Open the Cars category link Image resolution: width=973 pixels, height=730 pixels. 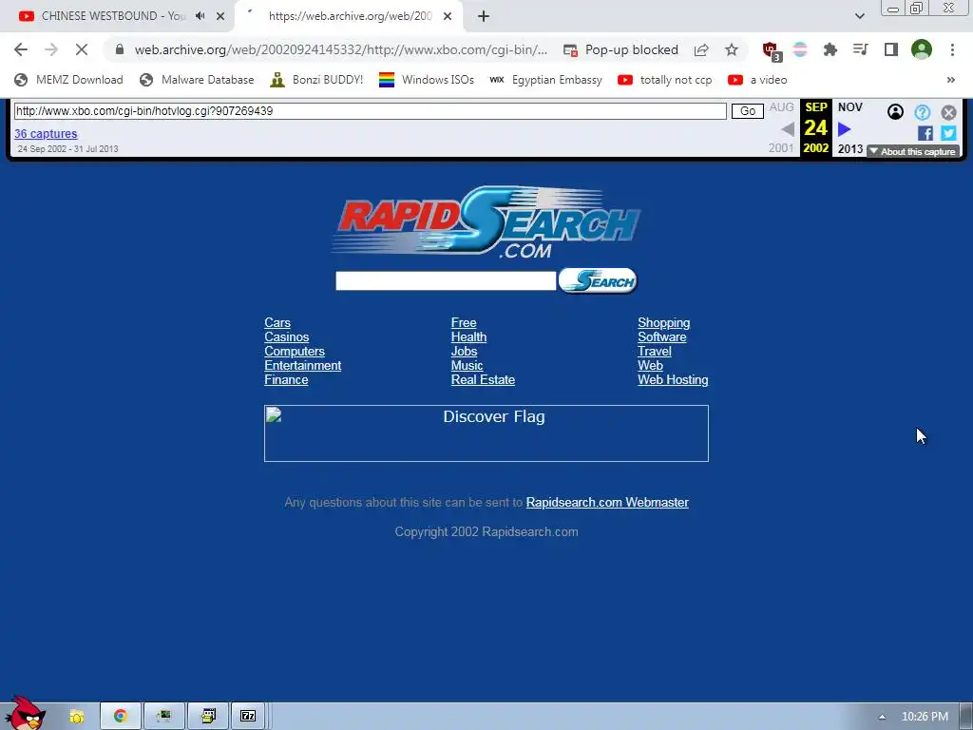point(277,323)
